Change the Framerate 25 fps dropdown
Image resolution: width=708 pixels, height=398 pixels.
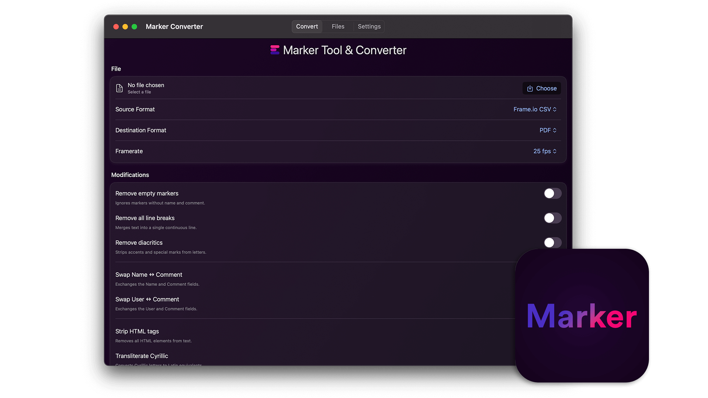pos(545,151)
